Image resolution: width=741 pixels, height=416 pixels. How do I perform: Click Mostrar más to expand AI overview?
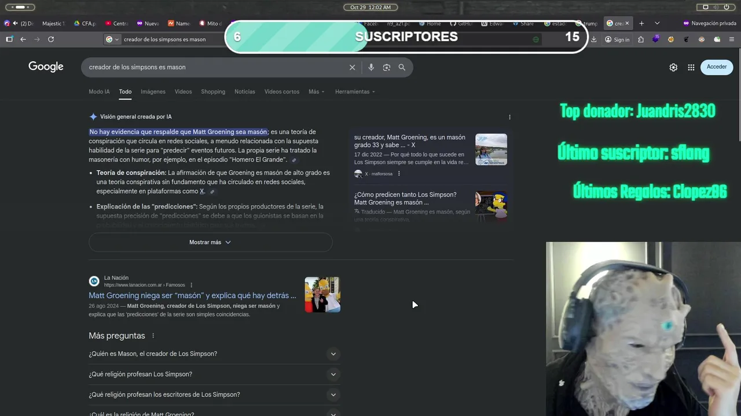point(210,242)
